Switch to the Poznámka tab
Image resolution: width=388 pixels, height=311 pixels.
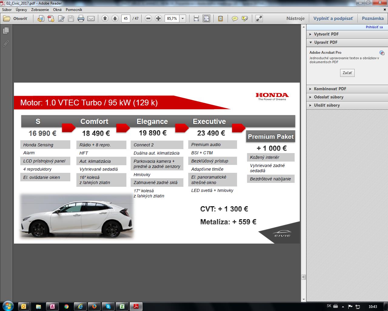373,18
